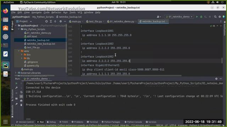Image resolution: width=227 pixels, height=127 pixels.
Task: Click editor vertical scrollbar thumb
Action: (x=222, y=60)
